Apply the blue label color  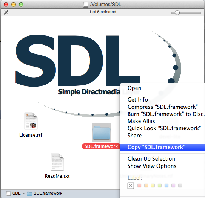166,185
